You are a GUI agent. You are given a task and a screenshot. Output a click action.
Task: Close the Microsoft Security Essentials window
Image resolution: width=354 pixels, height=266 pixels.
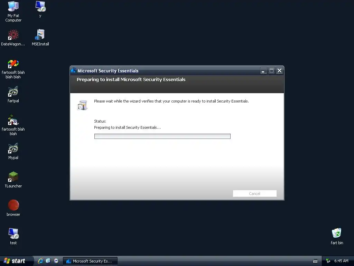pos(279,71)
